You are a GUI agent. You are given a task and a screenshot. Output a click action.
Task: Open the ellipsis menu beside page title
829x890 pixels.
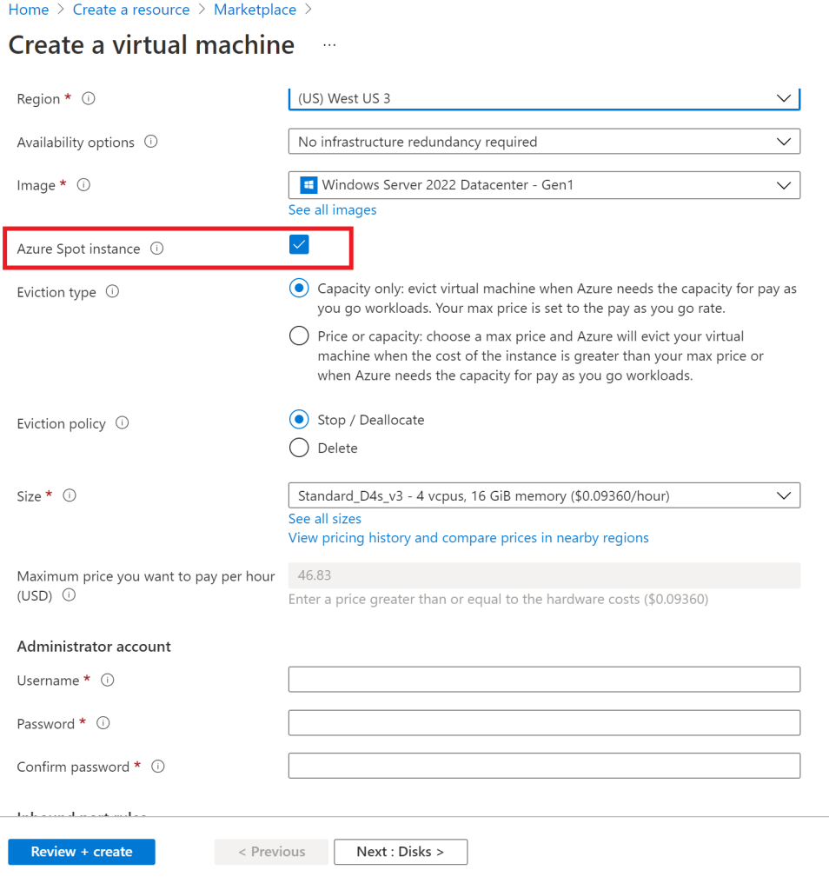[x=329, y=45]
